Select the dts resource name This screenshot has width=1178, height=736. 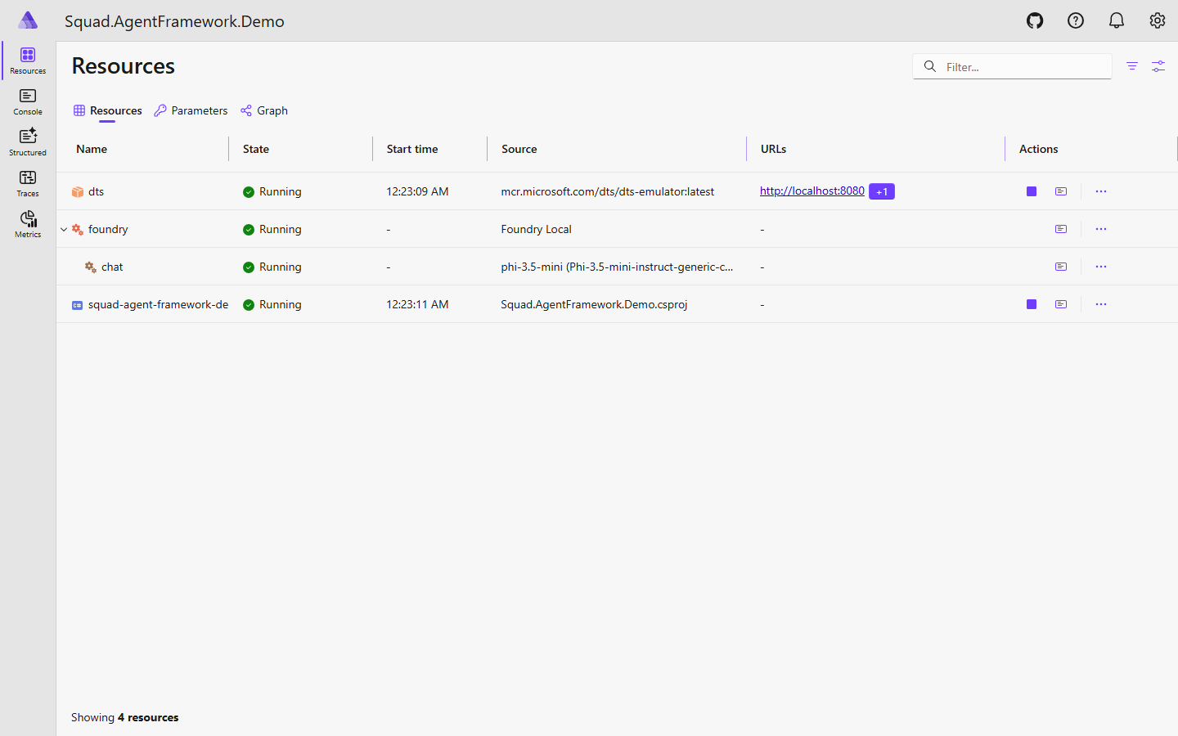96,191
